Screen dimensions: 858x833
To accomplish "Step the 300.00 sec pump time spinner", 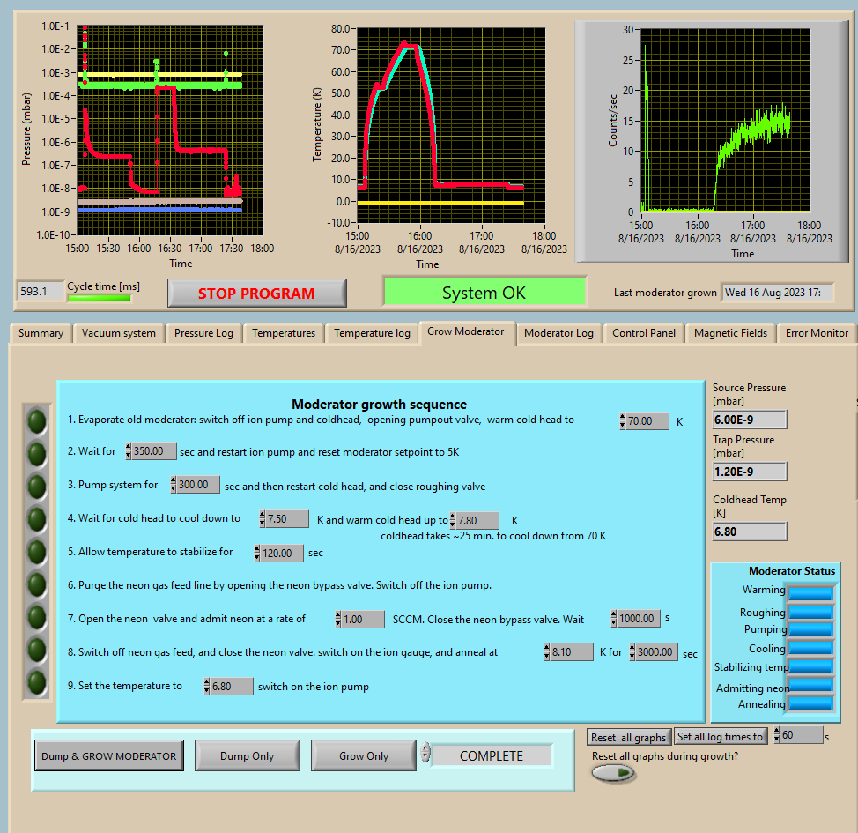I will click(173, 485).
